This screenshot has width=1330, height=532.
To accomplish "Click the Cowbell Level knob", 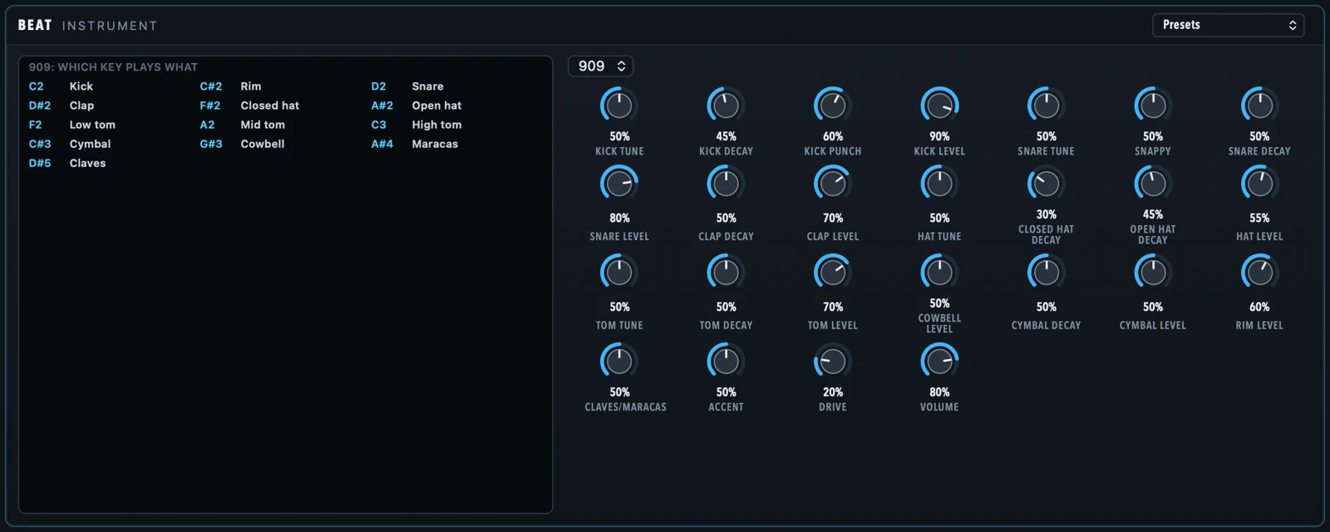I will (939, 273).
